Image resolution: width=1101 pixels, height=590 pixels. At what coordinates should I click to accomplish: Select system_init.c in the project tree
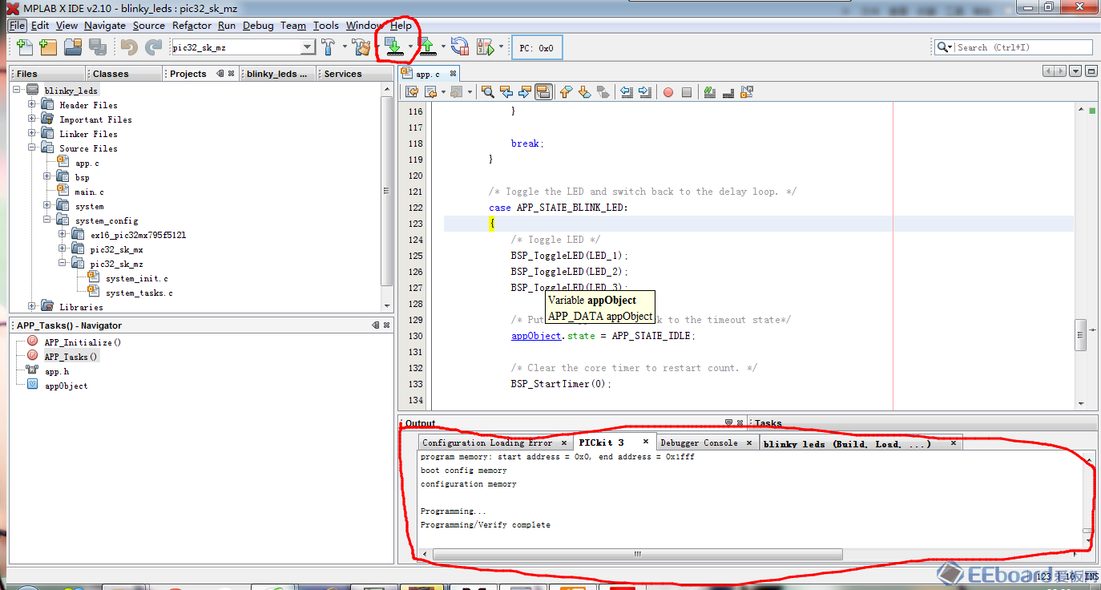pyautogui.click(x=136, y=278)
